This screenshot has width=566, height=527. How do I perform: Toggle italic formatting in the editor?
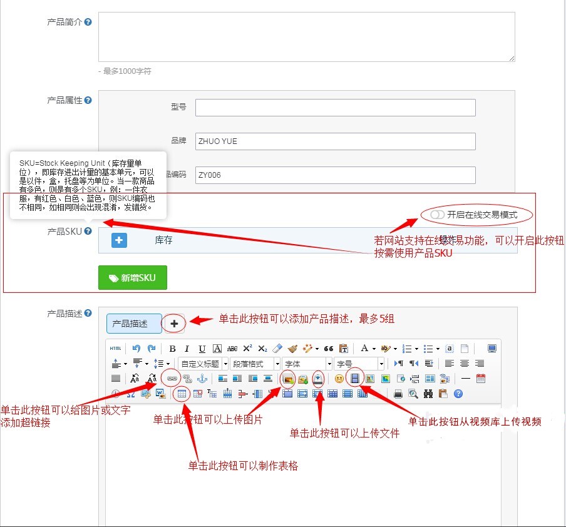187,349
